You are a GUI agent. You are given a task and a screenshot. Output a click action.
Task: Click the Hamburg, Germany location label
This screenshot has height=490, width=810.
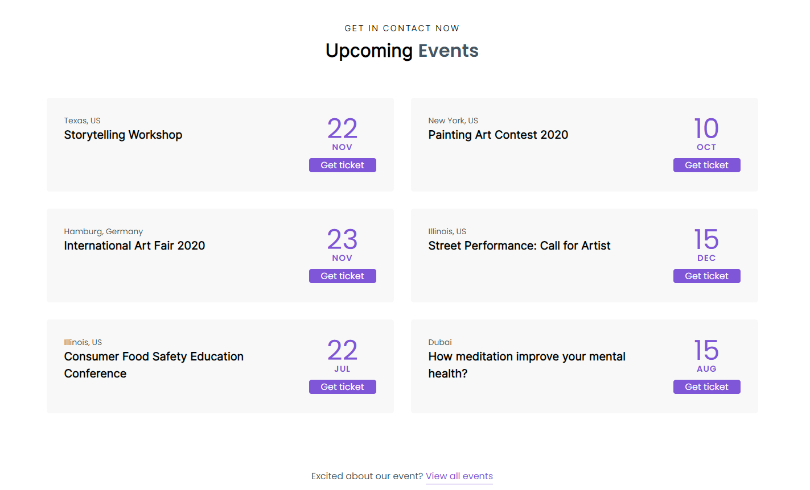[x=103, y=231]
